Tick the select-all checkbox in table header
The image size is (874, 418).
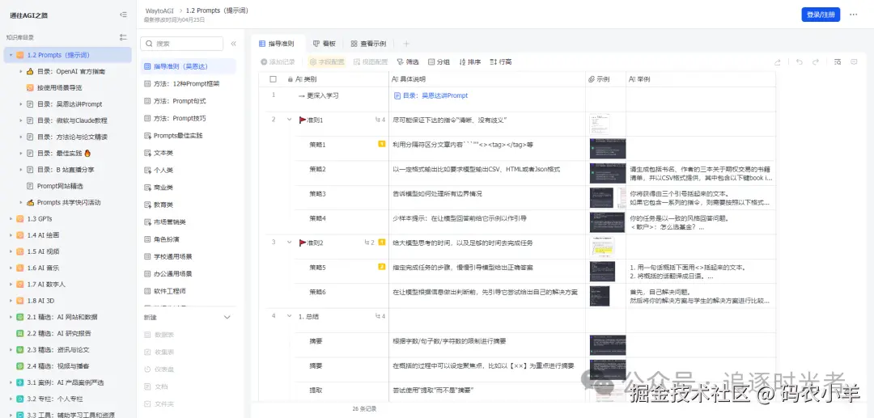click(274, 79)
